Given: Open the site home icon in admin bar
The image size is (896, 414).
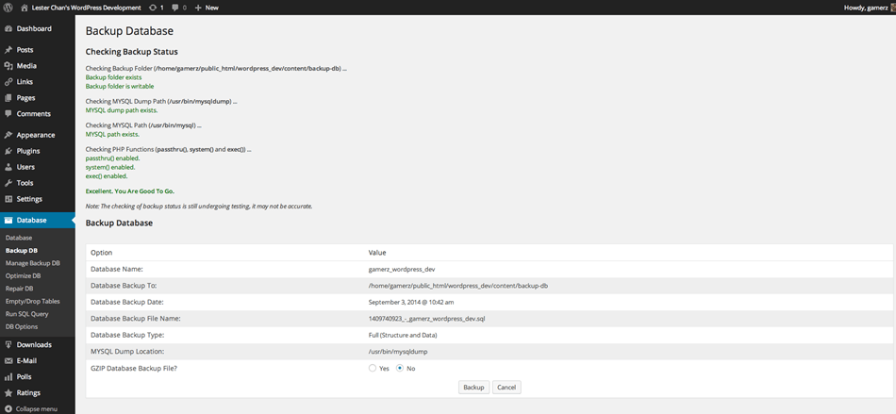Looking at the screenshot, I should 24,8.
